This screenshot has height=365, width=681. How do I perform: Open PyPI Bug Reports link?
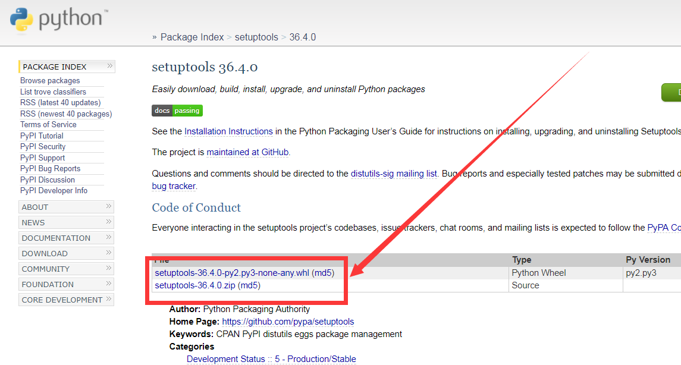[51, 168]
